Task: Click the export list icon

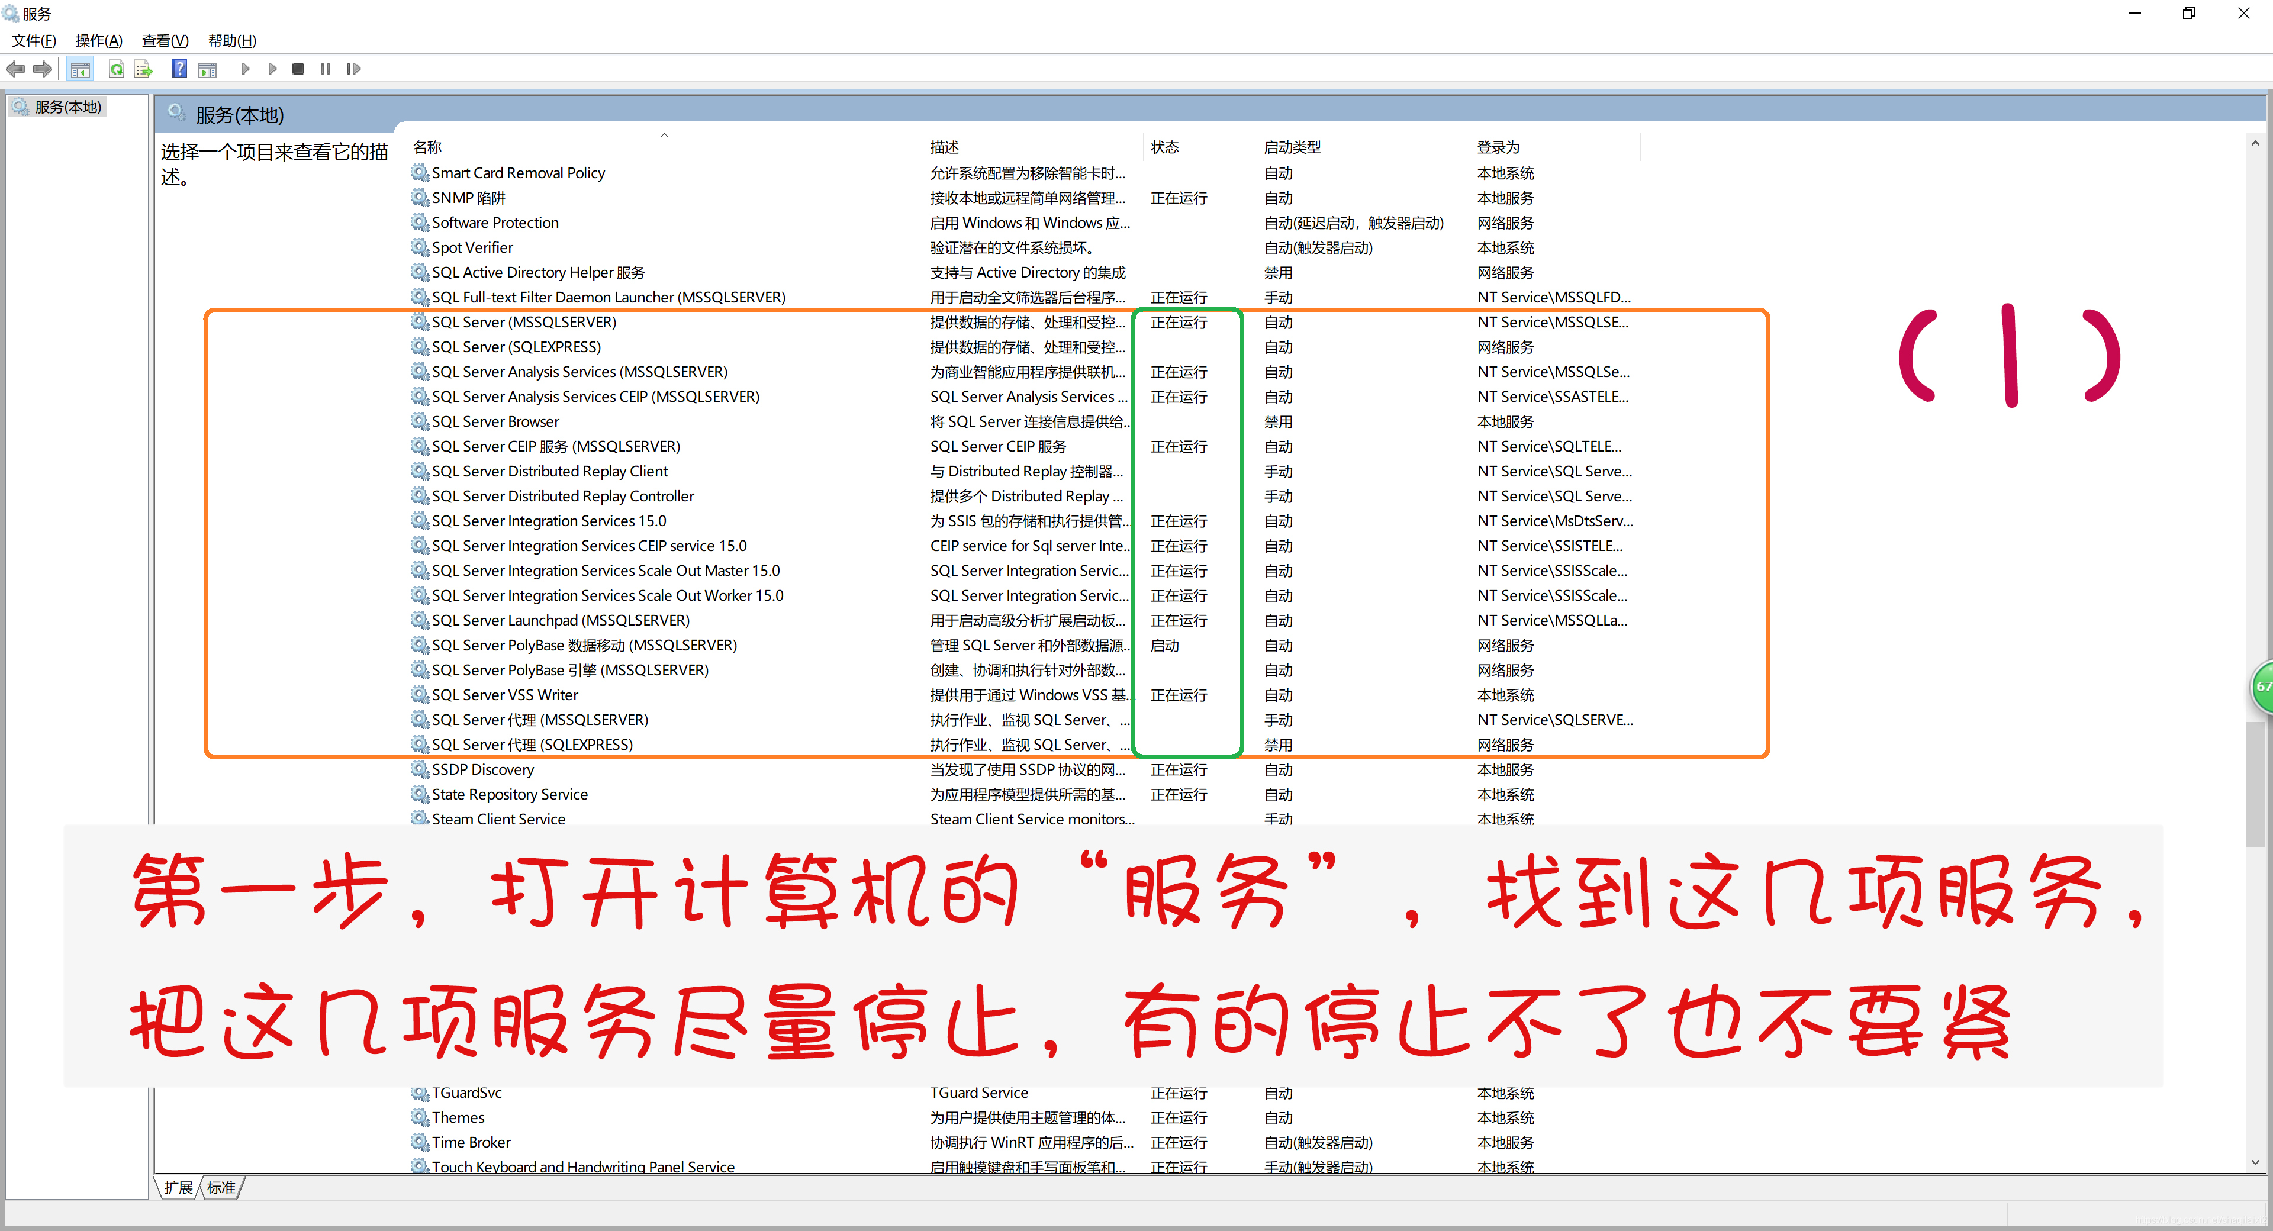Action: point(143,69)
